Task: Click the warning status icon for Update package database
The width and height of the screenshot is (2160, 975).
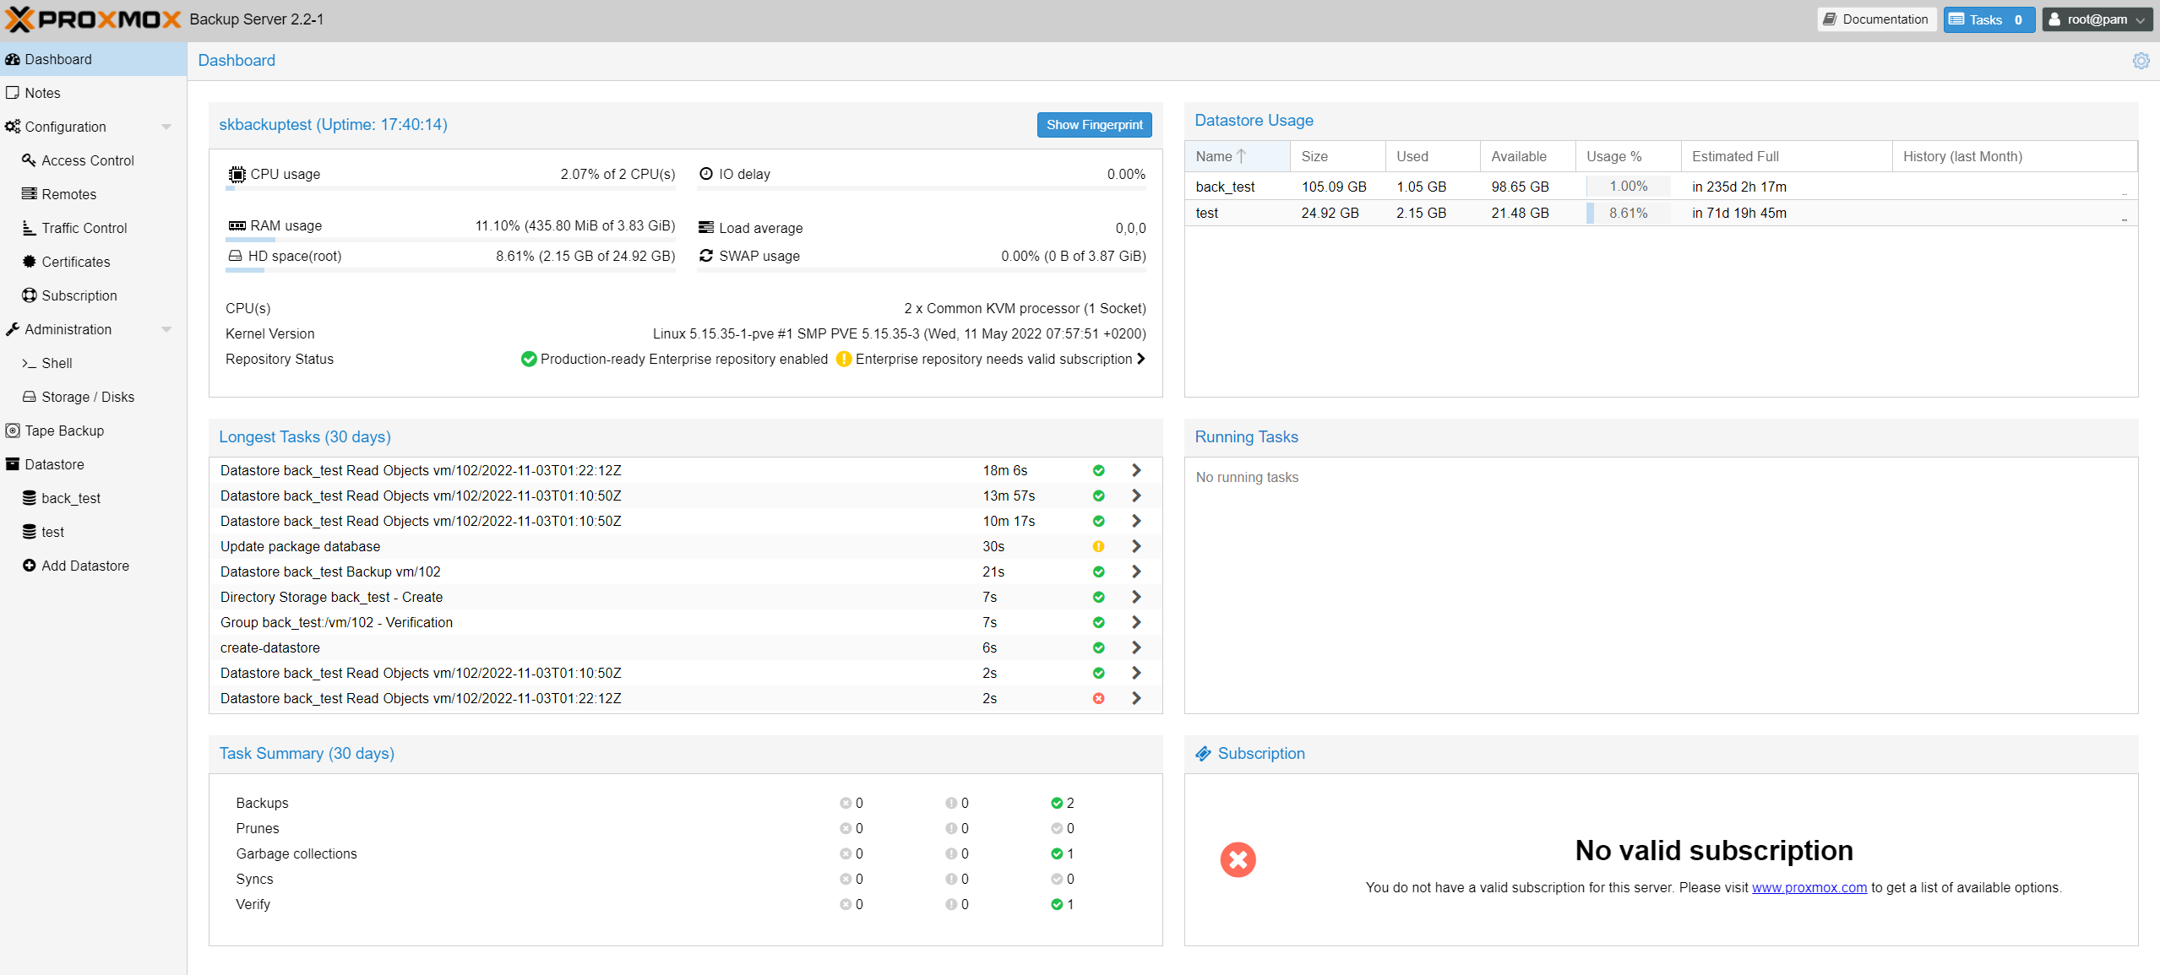Action: coord(1098,546)
